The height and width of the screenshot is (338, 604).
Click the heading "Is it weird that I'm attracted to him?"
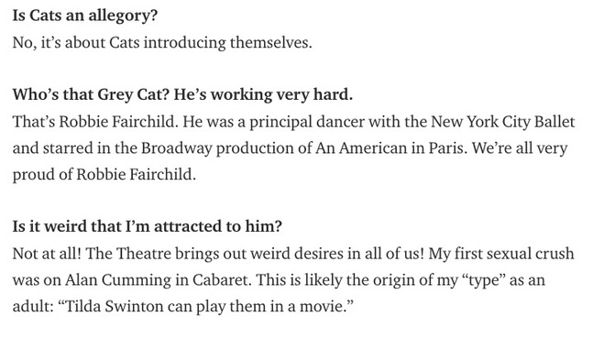coord(148,226)
